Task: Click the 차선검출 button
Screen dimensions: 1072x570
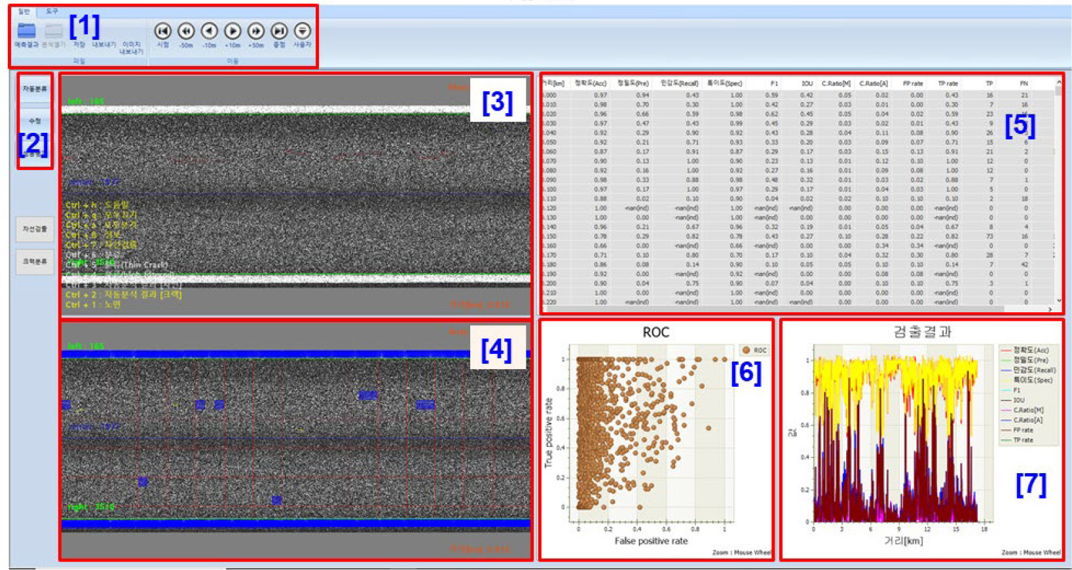Action: (x=35, y=229)
